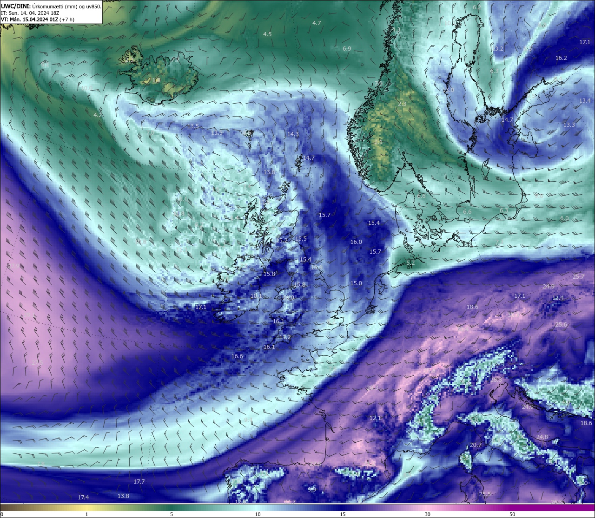
Task: Click the 5 mark on the color legend
Action: pos(172,514)
